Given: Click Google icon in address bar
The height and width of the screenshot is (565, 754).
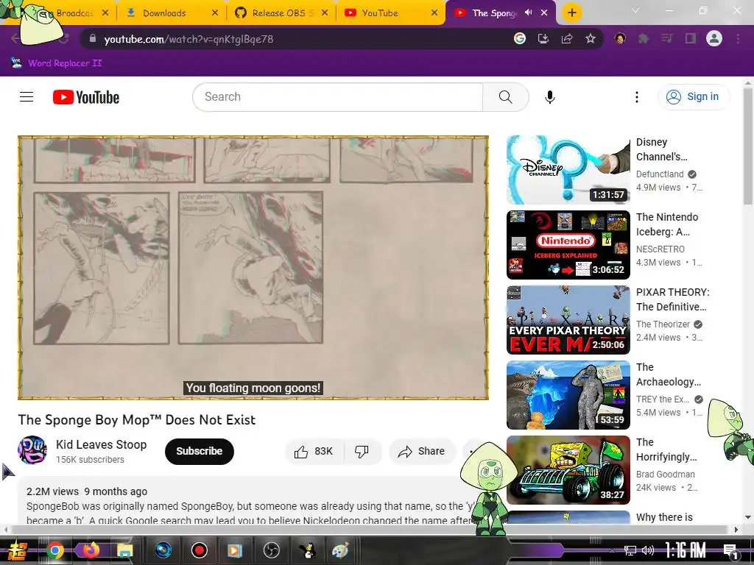Looking at the screenshot, I should (519, 38).
